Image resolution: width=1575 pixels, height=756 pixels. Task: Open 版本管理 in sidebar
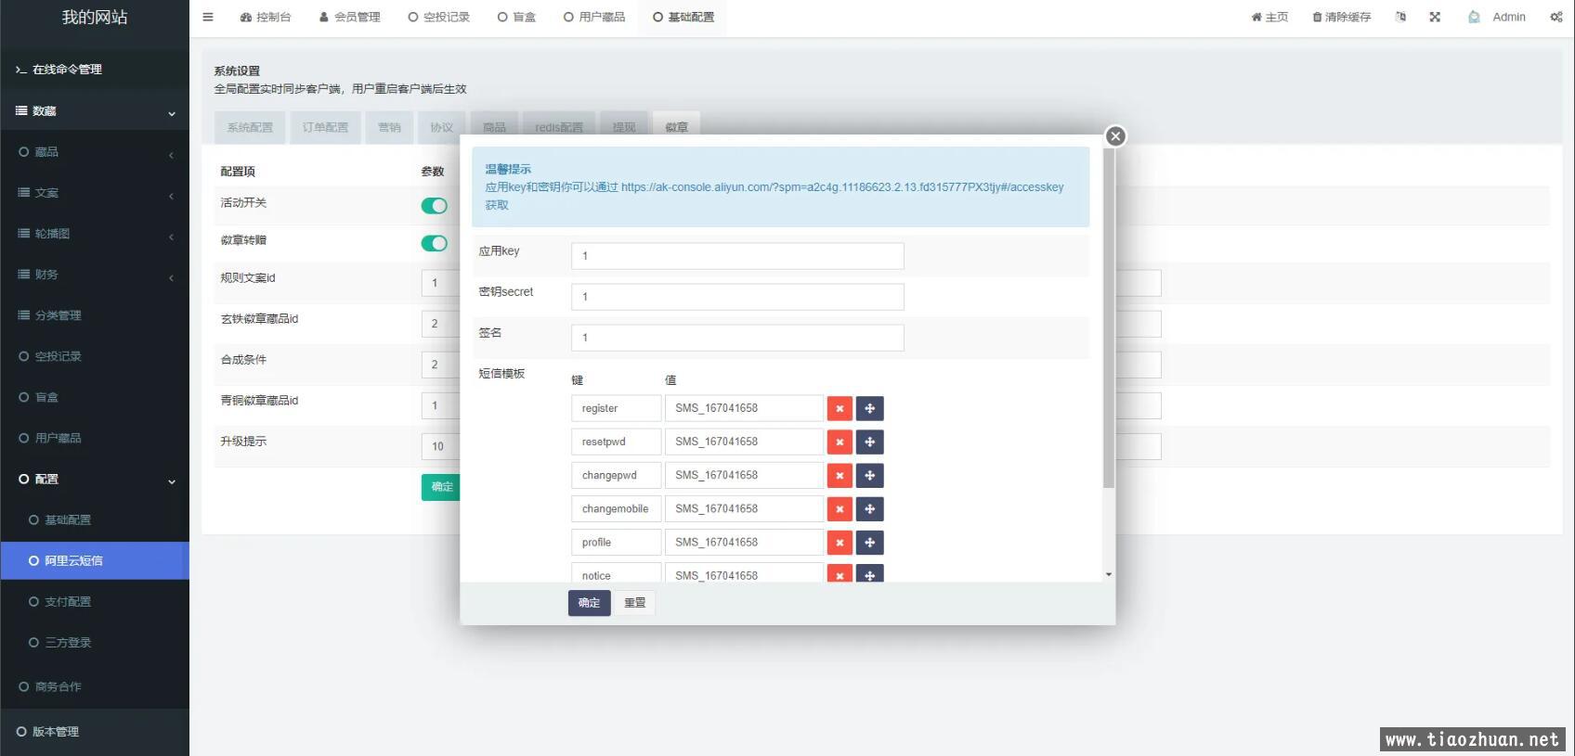pyautogui.click(x=95, y=732)
